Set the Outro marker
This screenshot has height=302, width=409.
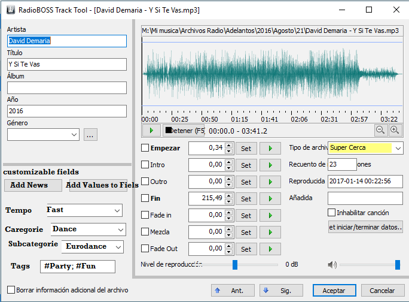[246, 182]
